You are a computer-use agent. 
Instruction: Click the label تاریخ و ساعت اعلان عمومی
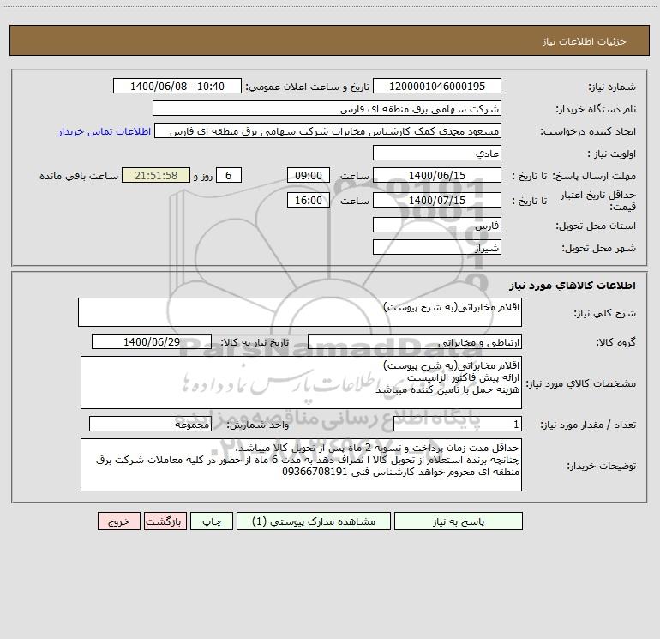pyautogui.click(x=307, y=87)
